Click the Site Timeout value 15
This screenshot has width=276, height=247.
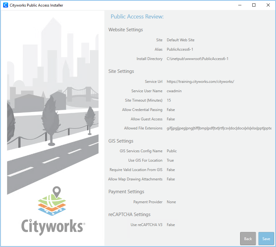[169, 100]
